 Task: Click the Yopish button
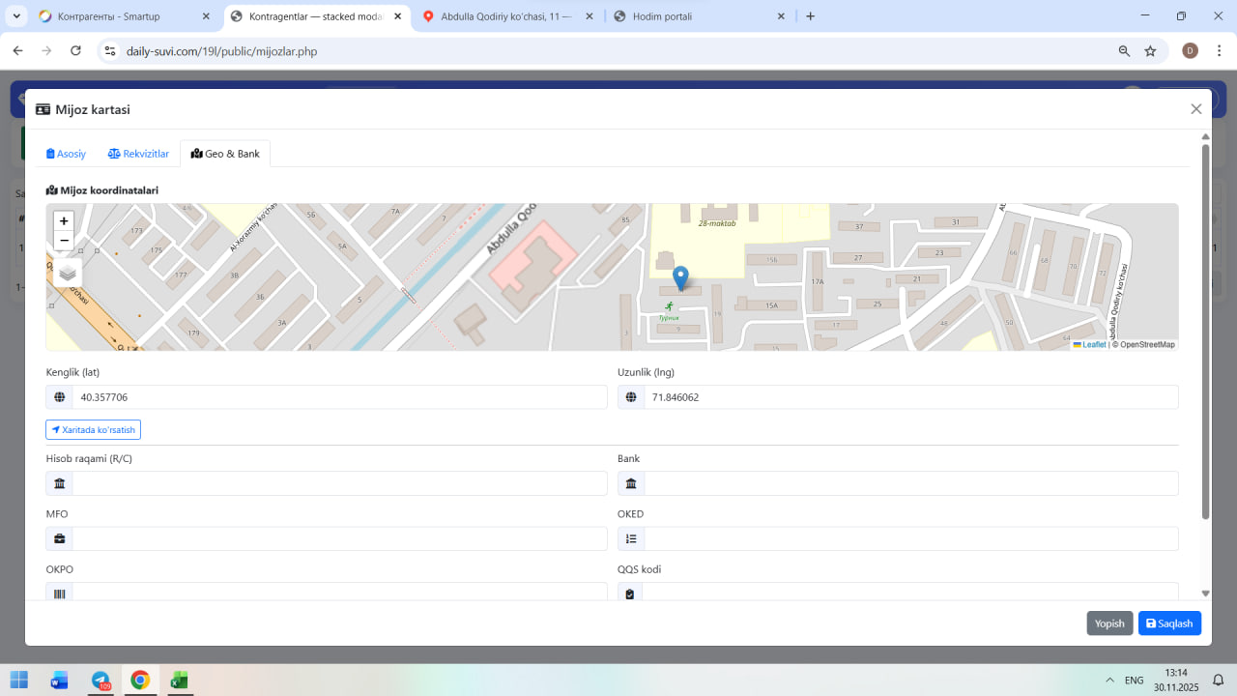coord(1108,623)
